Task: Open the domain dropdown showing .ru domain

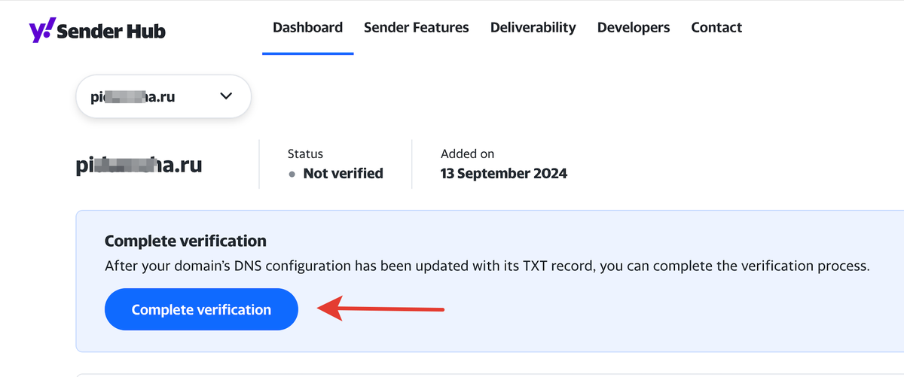Action: click(163, 96)
